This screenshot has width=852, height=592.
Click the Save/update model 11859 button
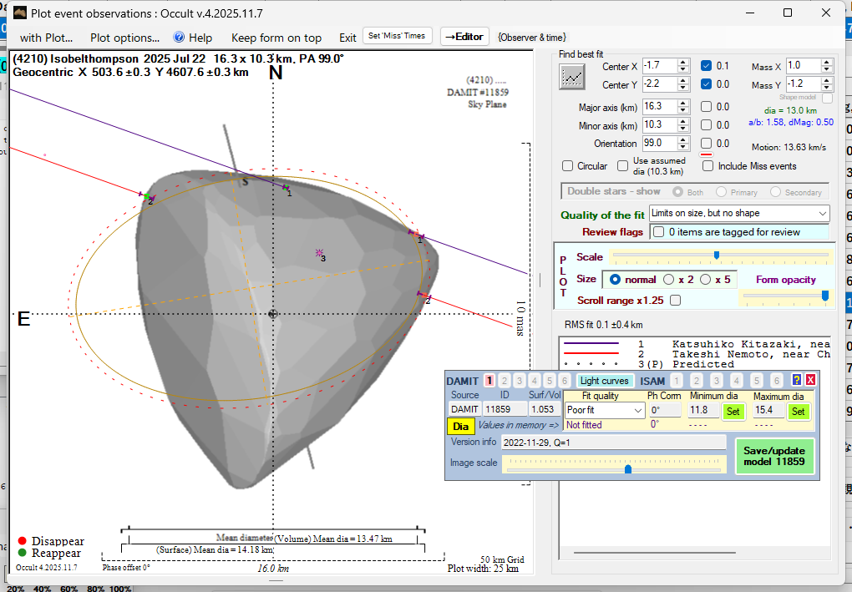[x=774, y=456]
